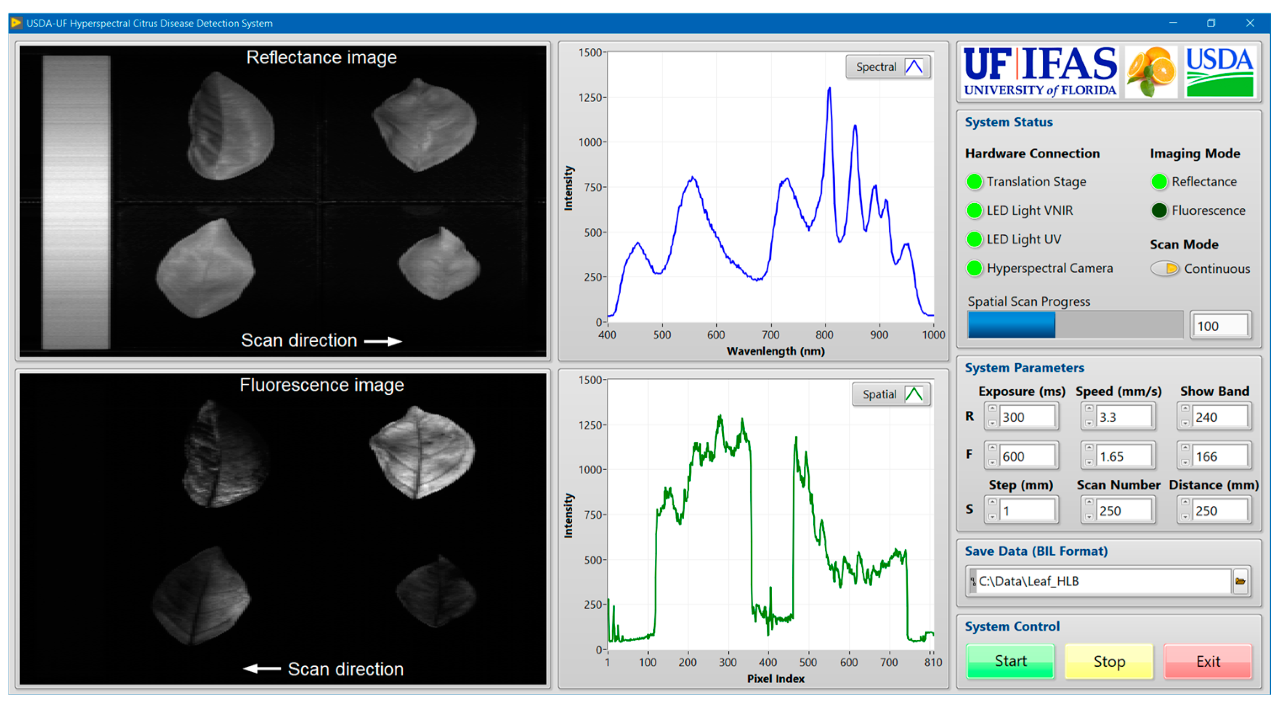This screenshot has width=1283, height=705.
Task: Click the Hyperspectral Camera status LED
Action: click(974, 268)
